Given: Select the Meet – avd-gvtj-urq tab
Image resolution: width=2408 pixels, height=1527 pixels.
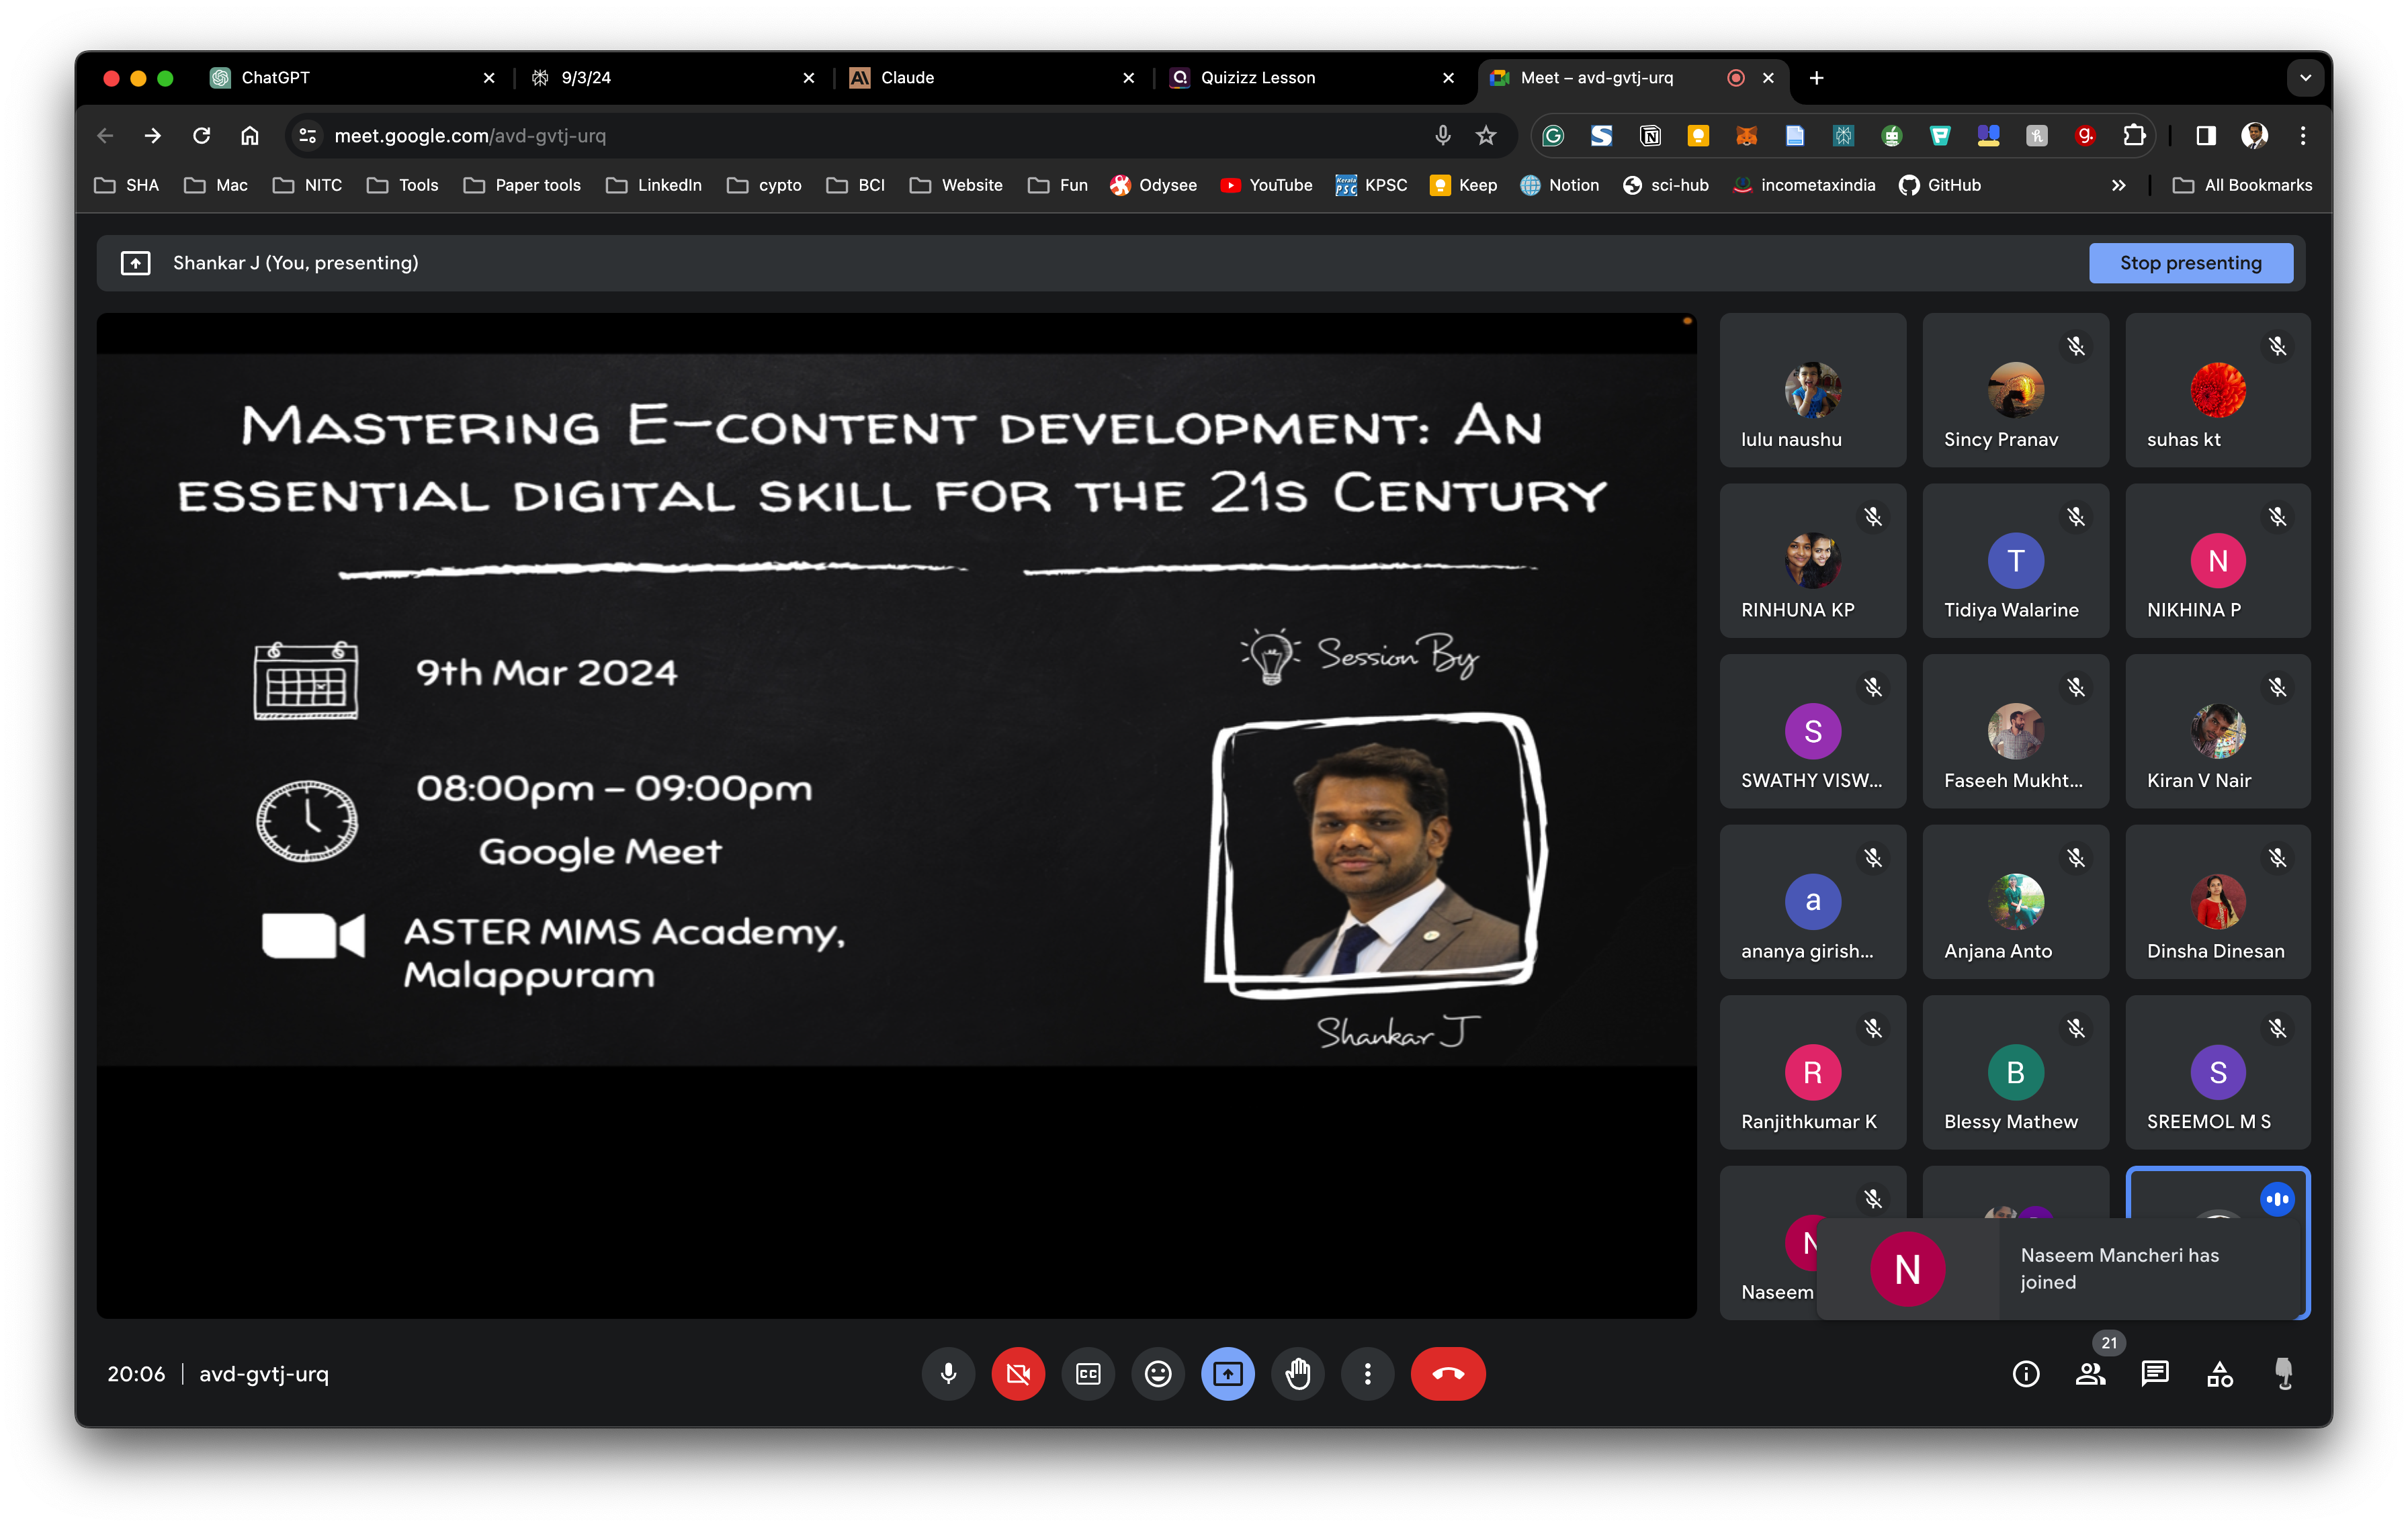Looking at the screenshot, I should pyautogui.click(x=1632, y=78).
